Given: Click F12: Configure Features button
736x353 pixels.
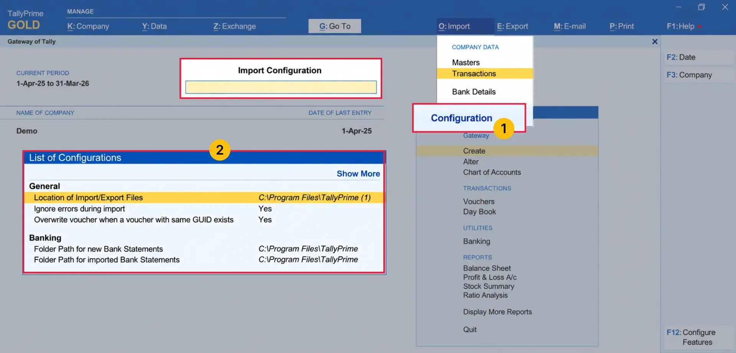Looking at the screenshot, I should [698, 337].
